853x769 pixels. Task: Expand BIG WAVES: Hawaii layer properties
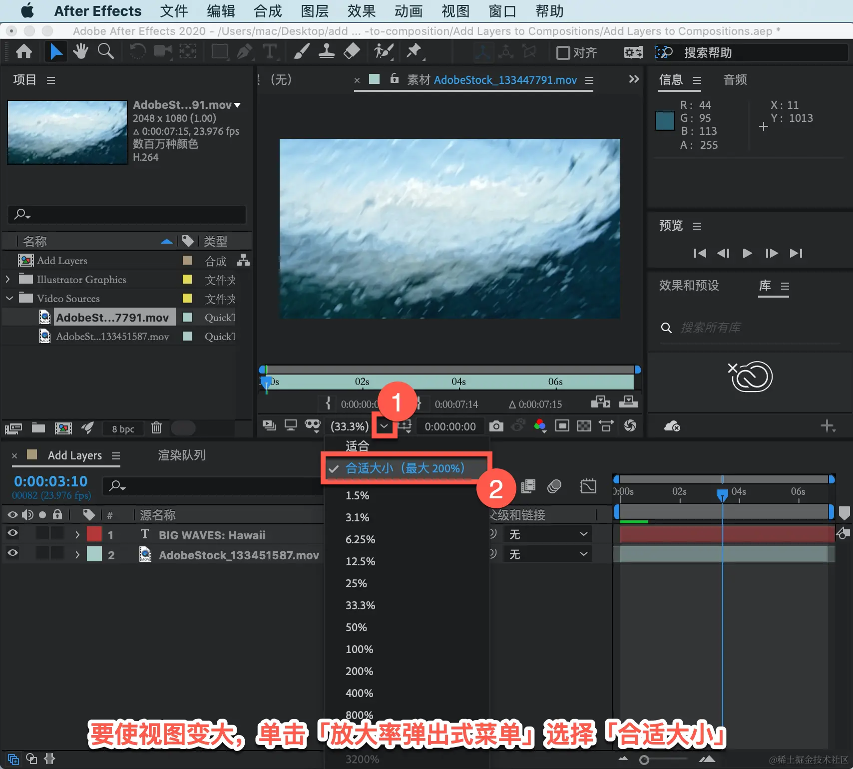click(77, 535)
